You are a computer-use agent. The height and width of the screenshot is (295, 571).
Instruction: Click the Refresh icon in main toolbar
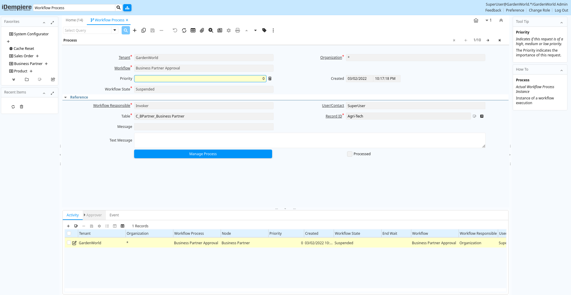(x=184, y=30)
